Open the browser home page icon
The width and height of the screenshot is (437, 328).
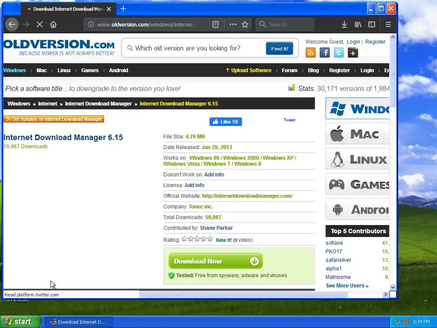53,24
